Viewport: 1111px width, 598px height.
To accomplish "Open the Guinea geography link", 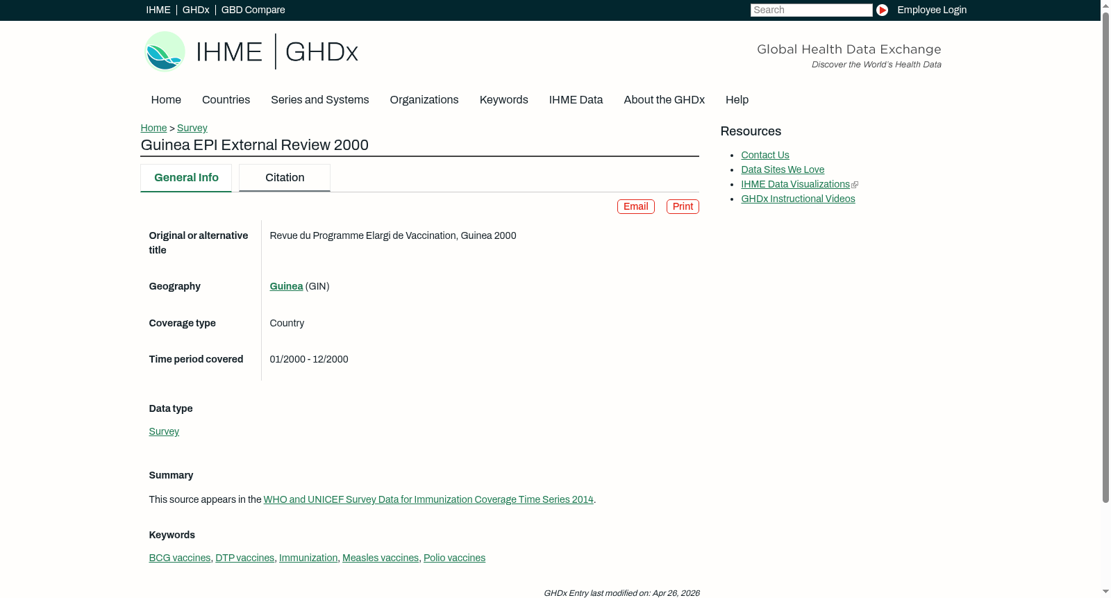I will 286,286.
